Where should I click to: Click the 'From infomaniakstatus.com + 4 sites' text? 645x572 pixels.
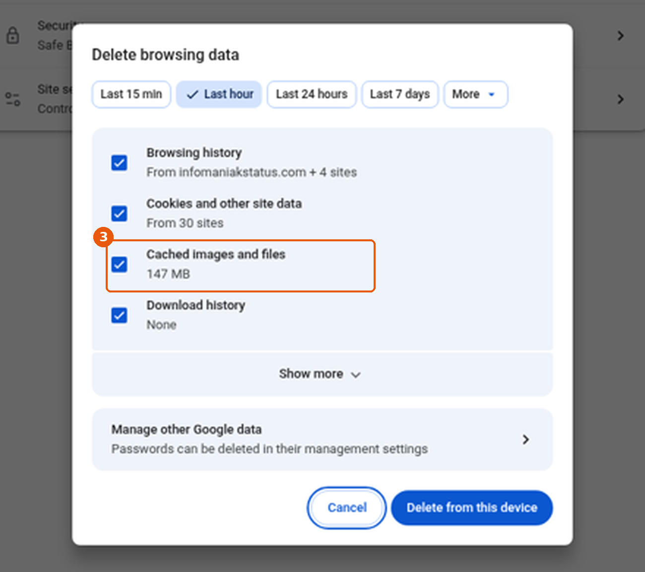pos(252,172)
